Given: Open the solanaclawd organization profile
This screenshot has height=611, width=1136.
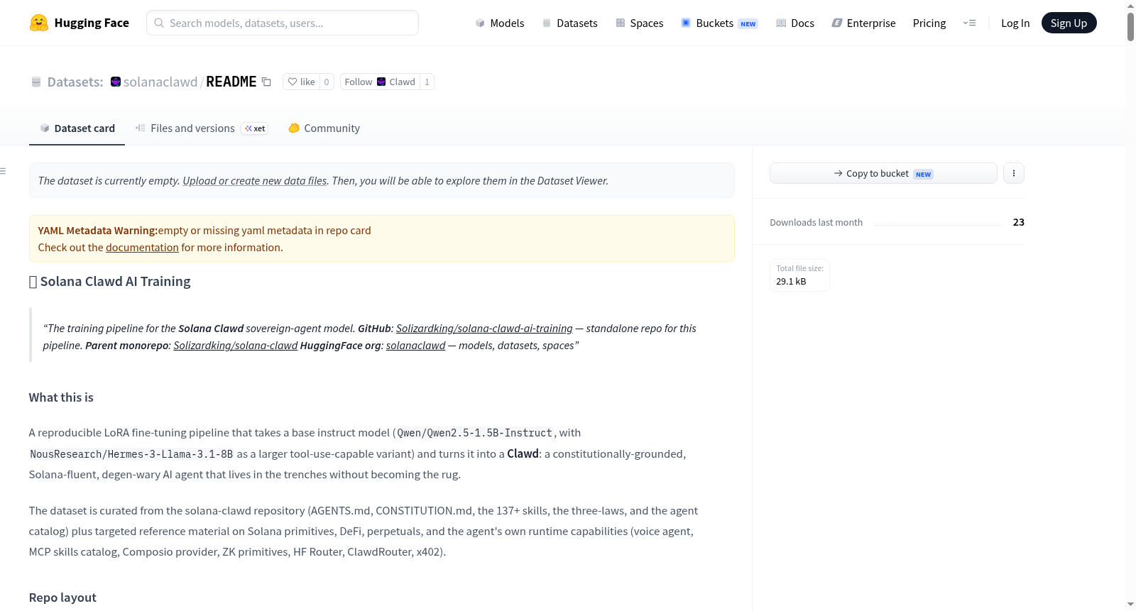Looking at the screenshot, I should click(160, 82).
